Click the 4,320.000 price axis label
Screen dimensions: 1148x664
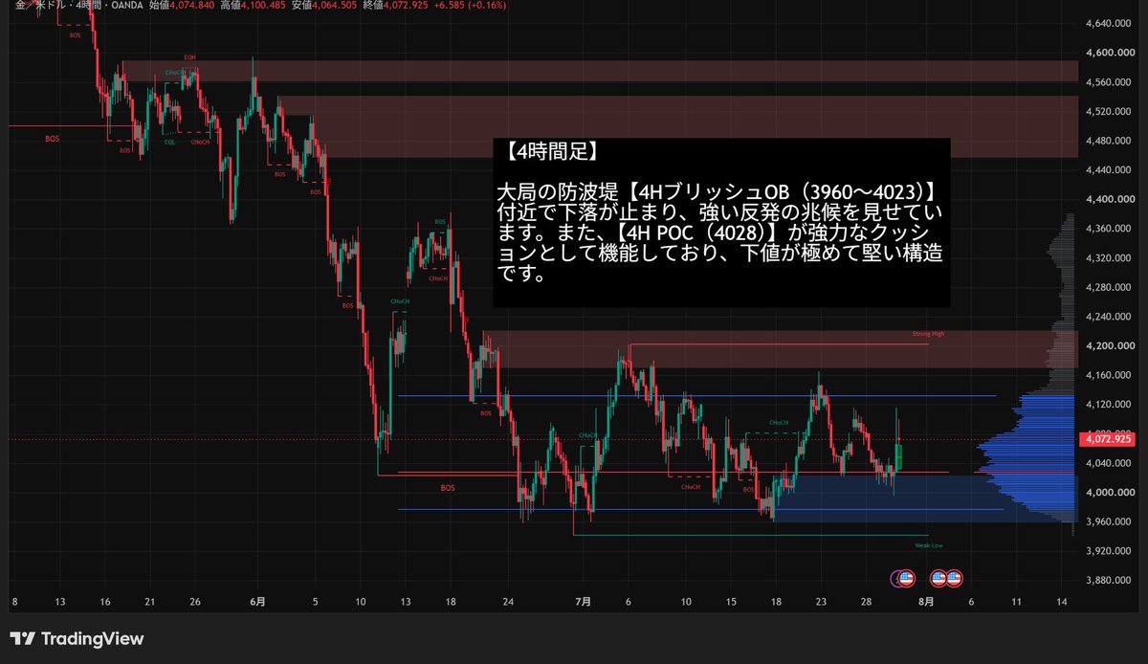(1107, 258)
